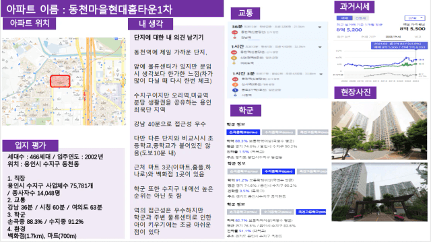The width and height of the screenshot is (431, 242).
Task: Switch to the first period tab under the price
Action: pyautogui.click(x=343, y=37)
